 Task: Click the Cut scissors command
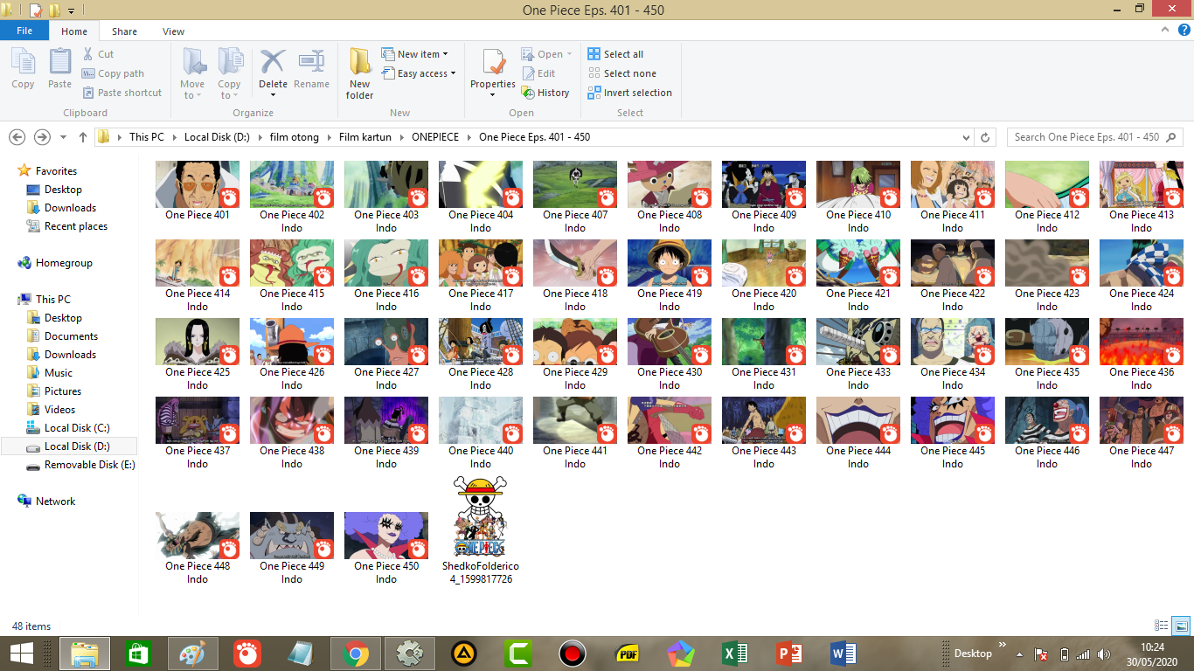98,54
